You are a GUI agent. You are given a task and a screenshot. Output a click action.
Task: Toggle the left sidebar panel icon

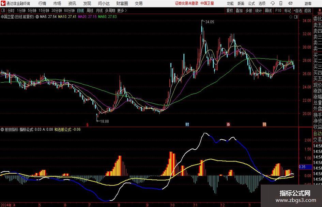tap(3, 11)
